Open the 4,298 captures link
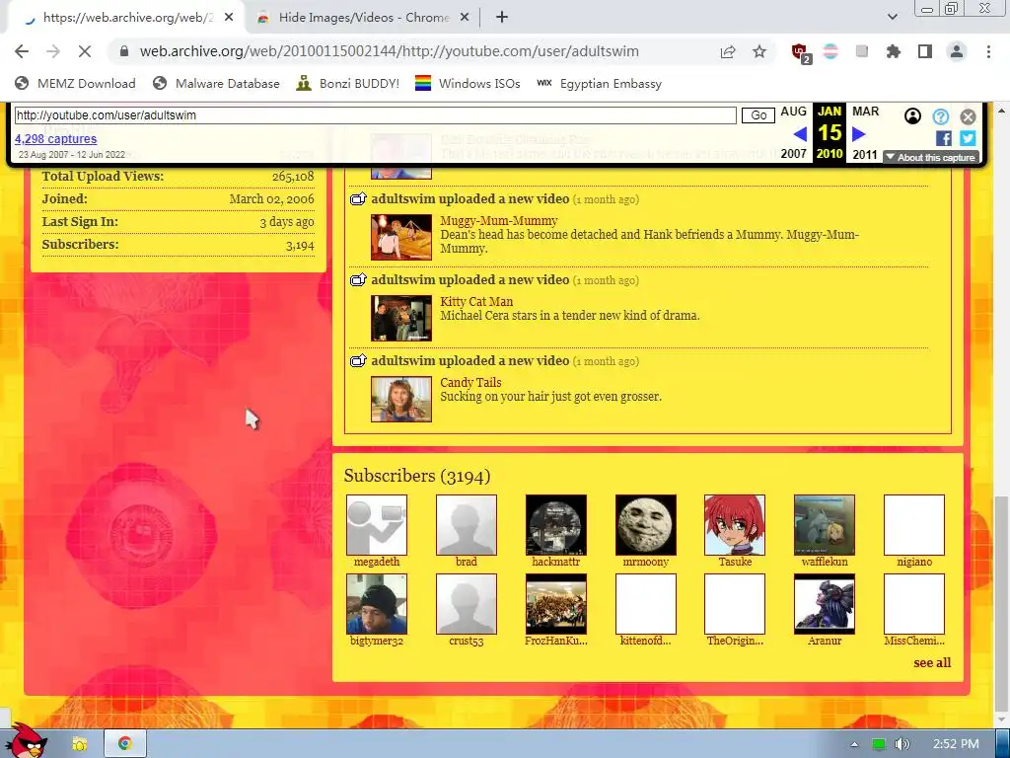The height and width of the screenshot is (758, 1010). [x=56, y=138]
